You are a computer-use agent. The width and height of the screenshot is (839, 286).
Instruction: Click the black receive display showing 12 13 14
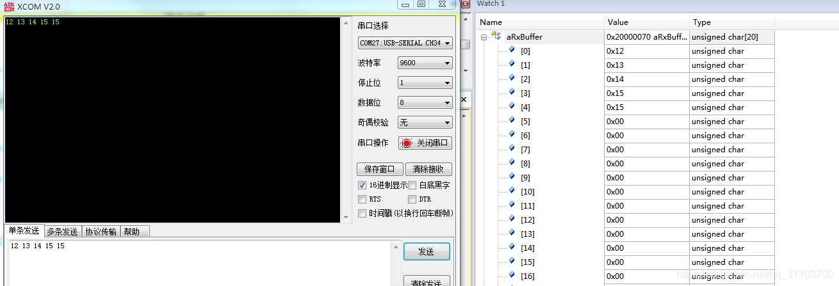pos(172,120)
